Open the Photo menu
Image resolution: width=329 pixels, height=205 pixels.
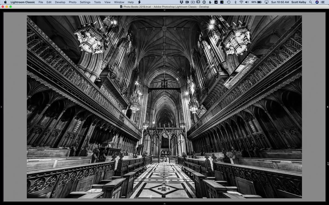73,2
